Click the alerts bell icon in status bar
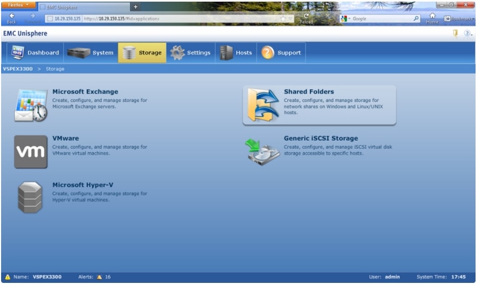The image size is (481, 284). point(99,277)
